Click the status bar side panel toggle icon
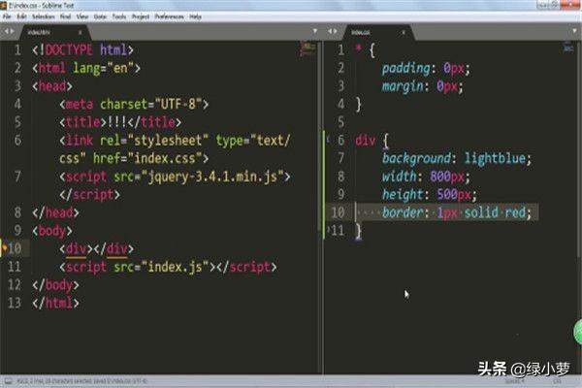The width and height of the screenshot is (582, 388). 6,381
